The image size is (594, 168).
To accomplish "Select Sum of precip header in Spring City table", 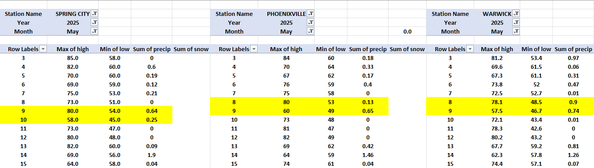I will click(152, 49).
